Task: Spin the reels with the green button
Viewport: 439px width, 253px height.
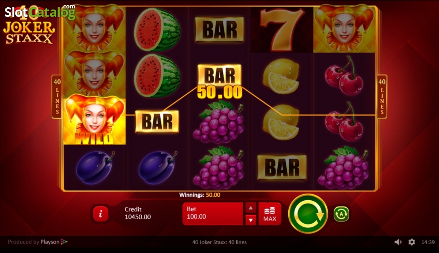Action: coord(308,214)
